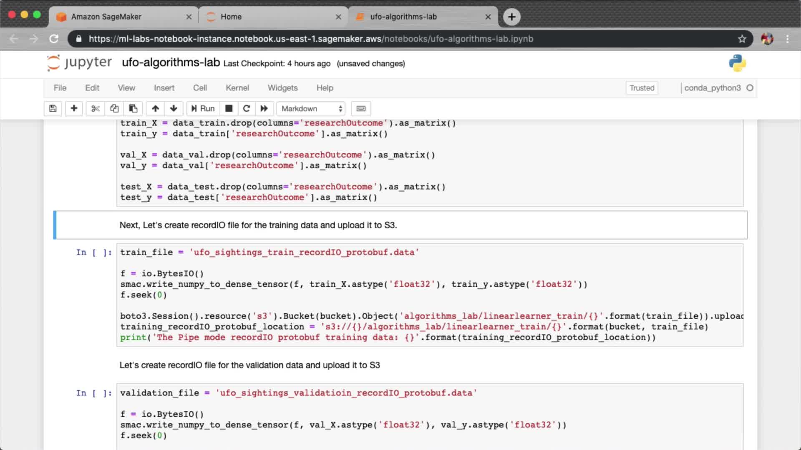Screen dimensions: 801x450
Task: Bookmark page with star icon
Action: (742, 39)
